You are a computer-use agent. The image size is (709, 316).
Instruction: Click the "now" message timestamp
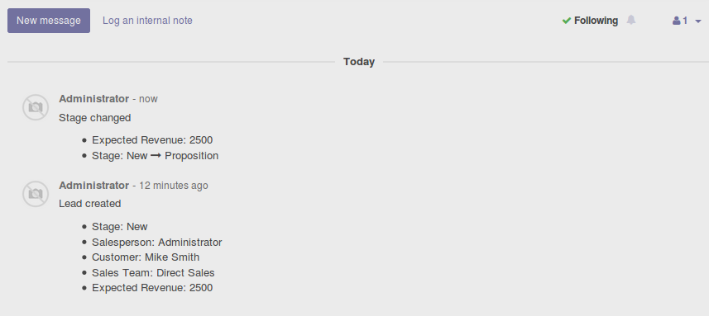pos(148,99)
